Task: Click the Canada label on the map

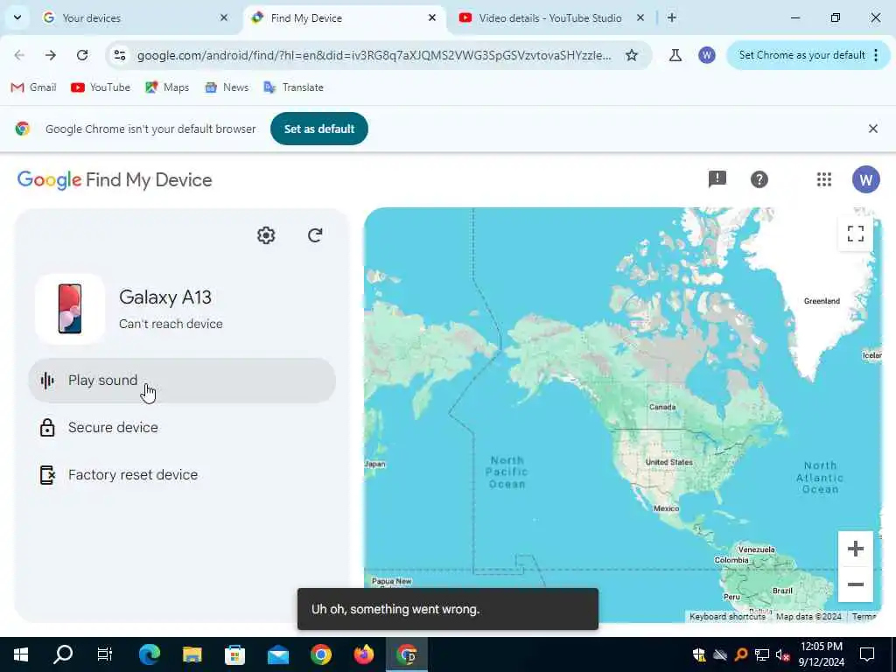Action: [662, 408]
